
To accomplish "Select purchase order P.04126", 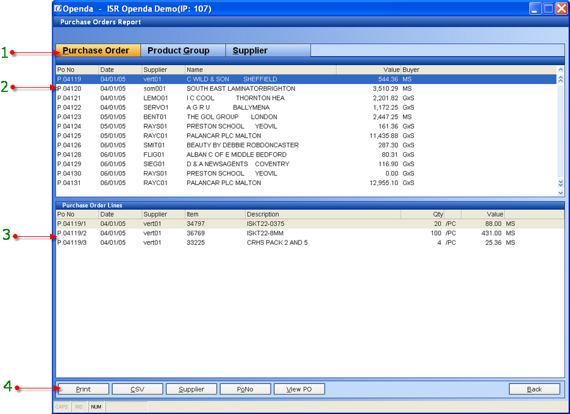I will tap(306, 146).
